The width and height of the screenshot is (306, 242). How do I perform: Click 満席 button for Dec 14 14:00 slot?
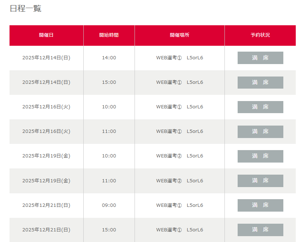tap(260, 58)
